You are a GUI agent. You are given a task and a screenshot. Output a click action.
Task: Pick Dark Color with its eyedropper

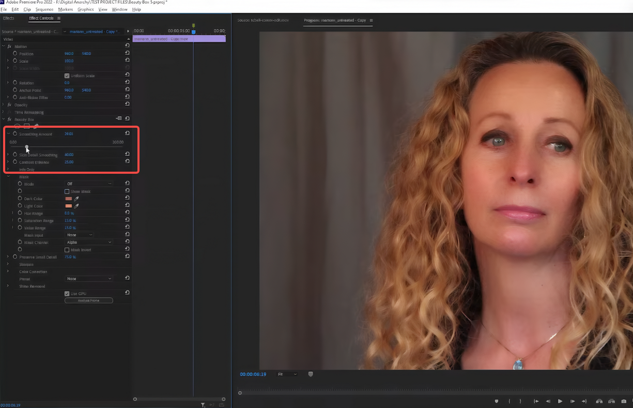(76, 199)
